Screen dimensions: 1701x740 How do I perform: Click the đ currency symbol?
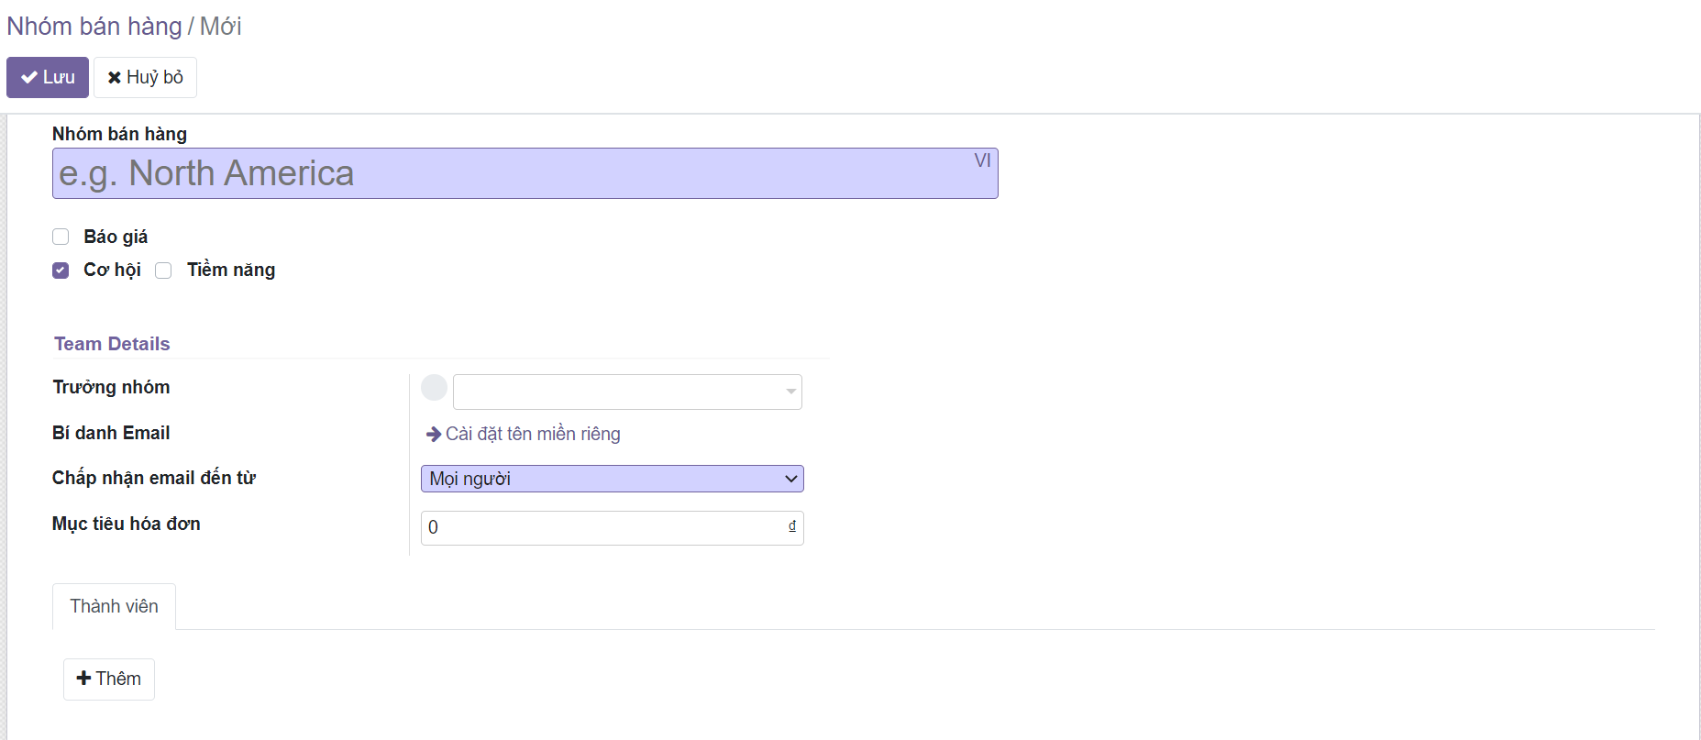click(792, 526)
